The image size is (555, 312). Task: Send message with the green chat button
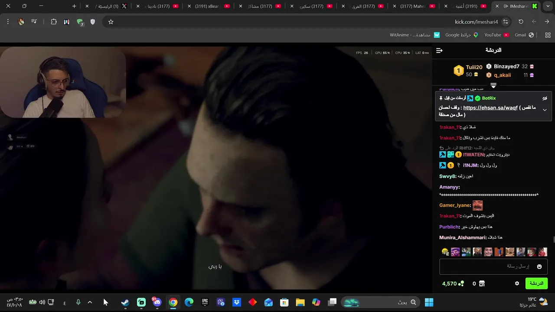pos(536,283)
